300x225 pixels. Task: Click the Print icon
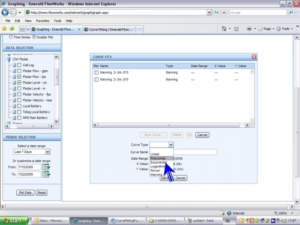[x=249, y=29]
